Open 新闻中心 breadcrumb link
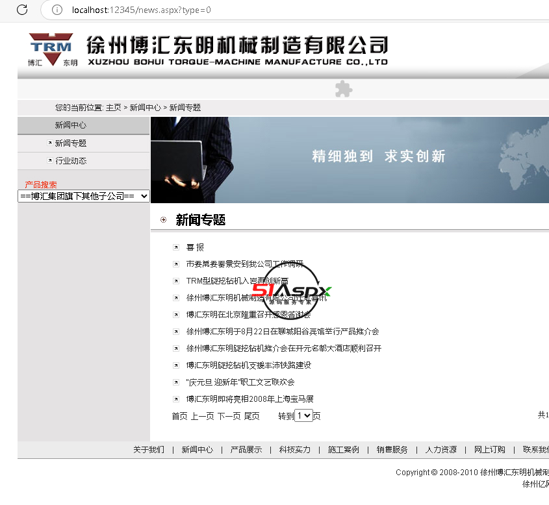 tap(146, 108)
